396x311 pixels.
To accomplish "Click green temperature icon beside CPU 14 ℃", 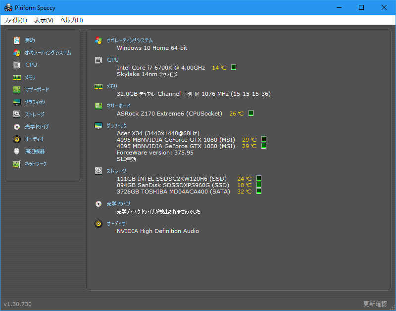I will tap(234, 67).
